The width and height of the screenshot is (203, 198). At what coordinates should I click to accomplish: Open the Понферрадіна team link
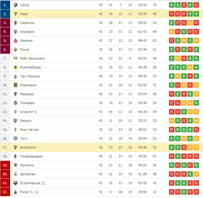31,157
